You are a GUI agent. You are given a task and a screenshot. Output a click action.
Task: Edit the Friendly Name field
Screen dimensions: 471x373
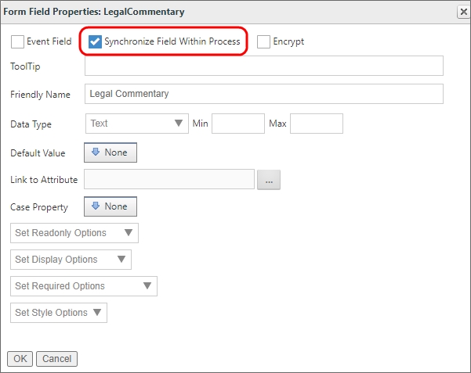(263, 94)
